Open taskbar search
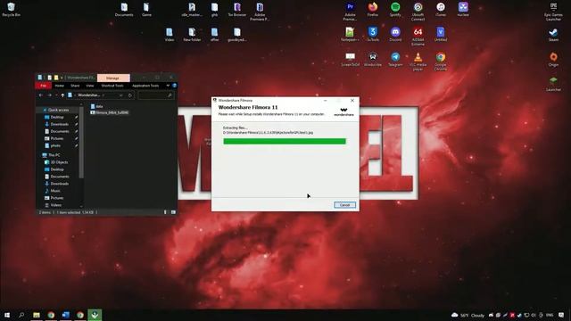This screenshot has width=571, height=321. [21, 315]
